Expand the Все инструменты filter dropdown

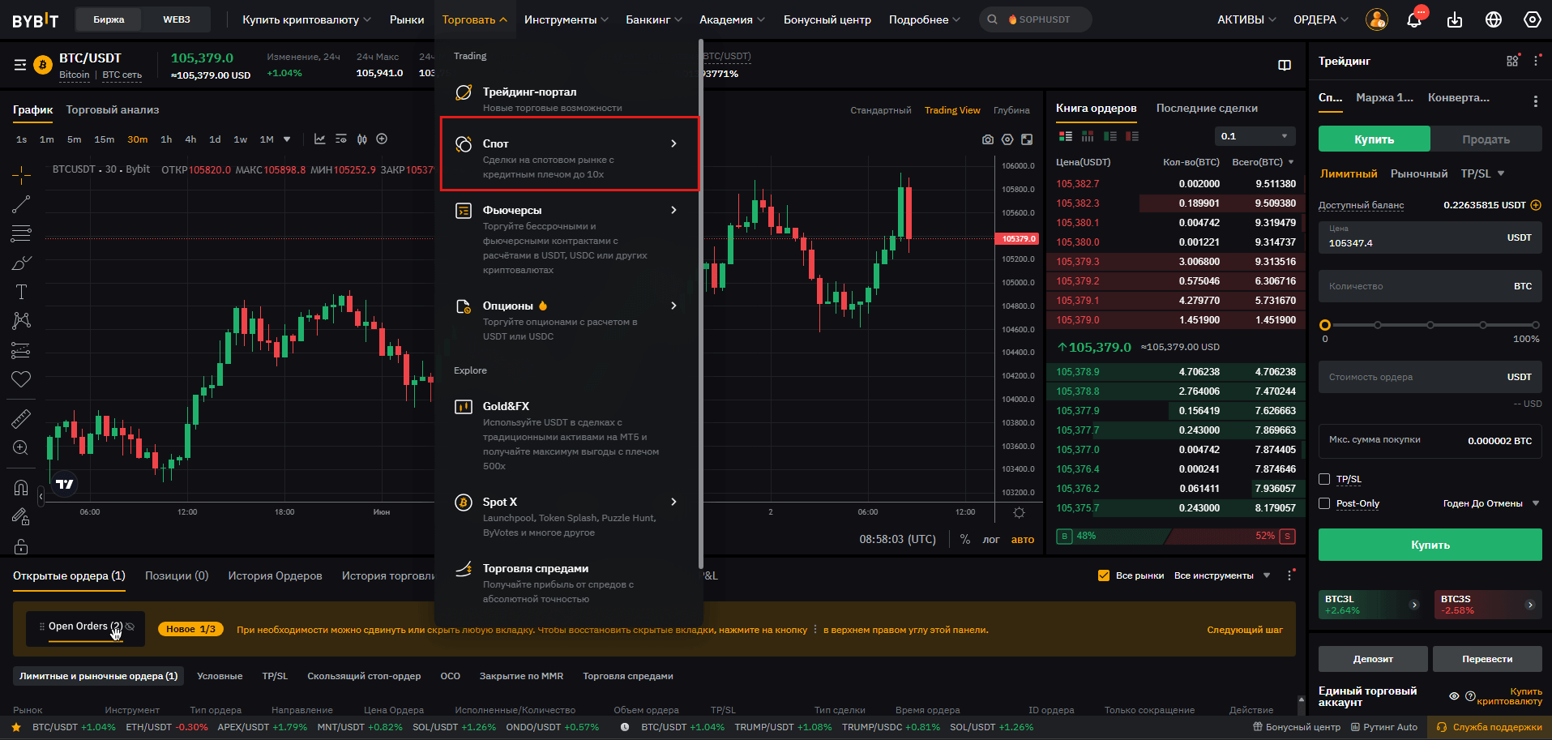coord(1222,575)
